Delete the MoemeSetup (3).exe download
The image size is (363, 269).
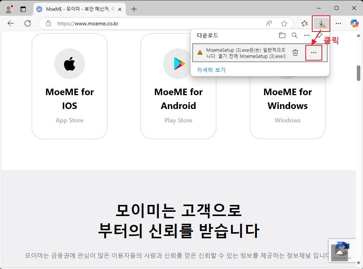295,53
